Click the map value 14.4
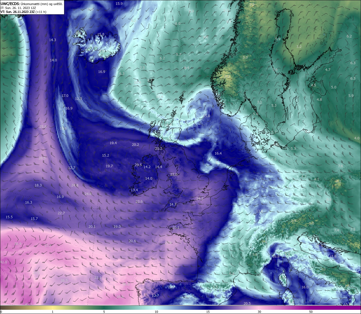The height and width of the screenshot is (314, 361). (159, 167)
